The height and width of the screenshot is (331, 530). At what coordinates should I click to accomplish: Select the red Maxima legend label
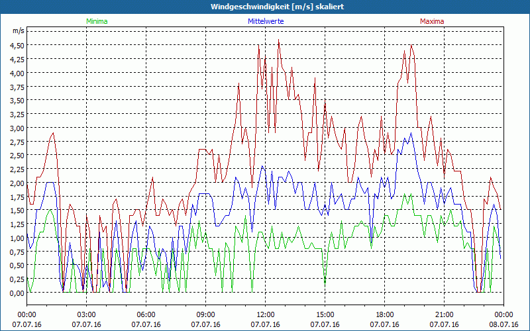pos(432,21)
